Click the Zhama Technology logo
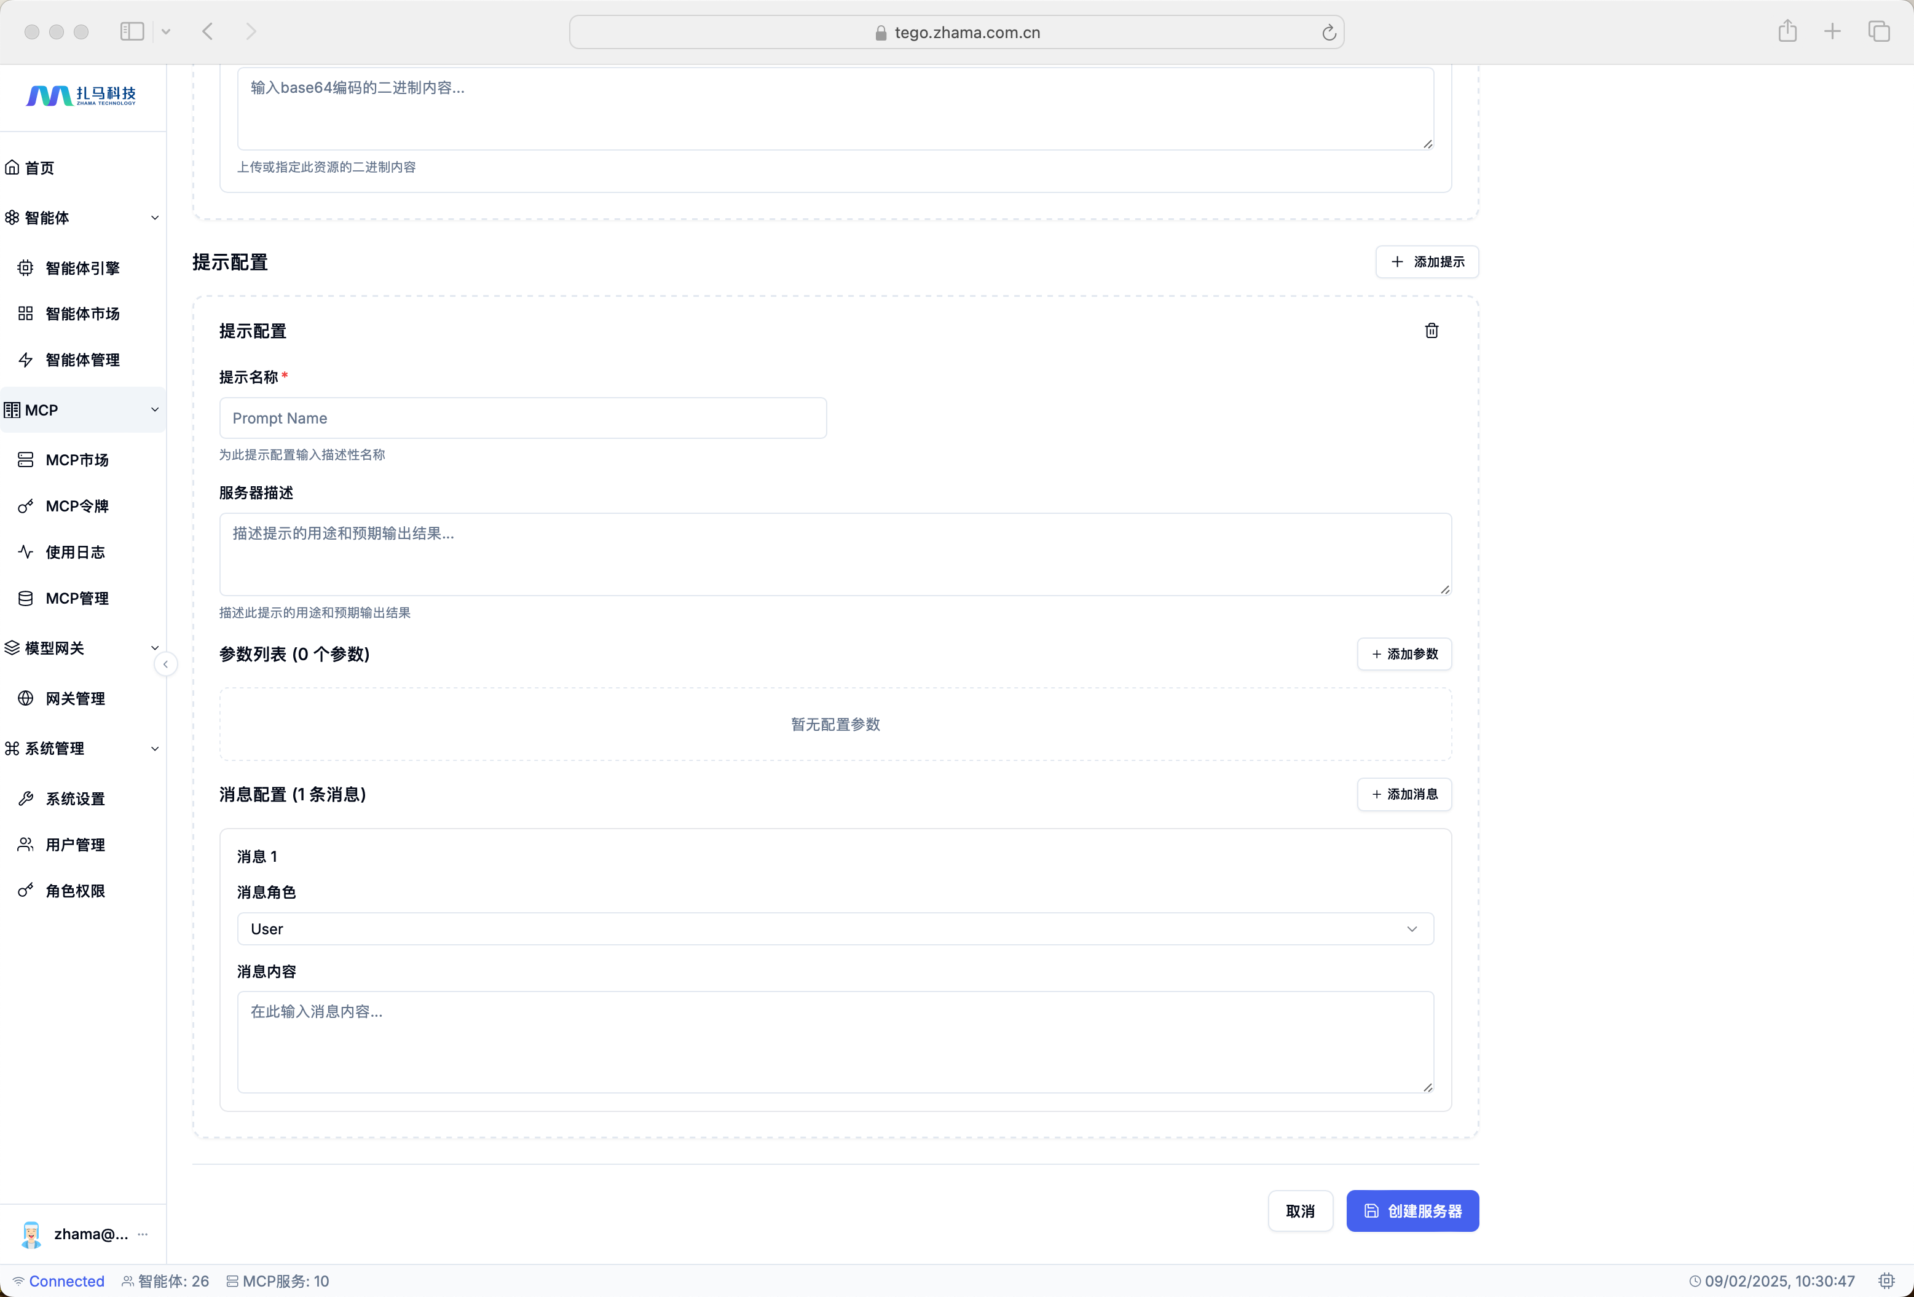This screenshot has width=1914, height=1297. 82,95
